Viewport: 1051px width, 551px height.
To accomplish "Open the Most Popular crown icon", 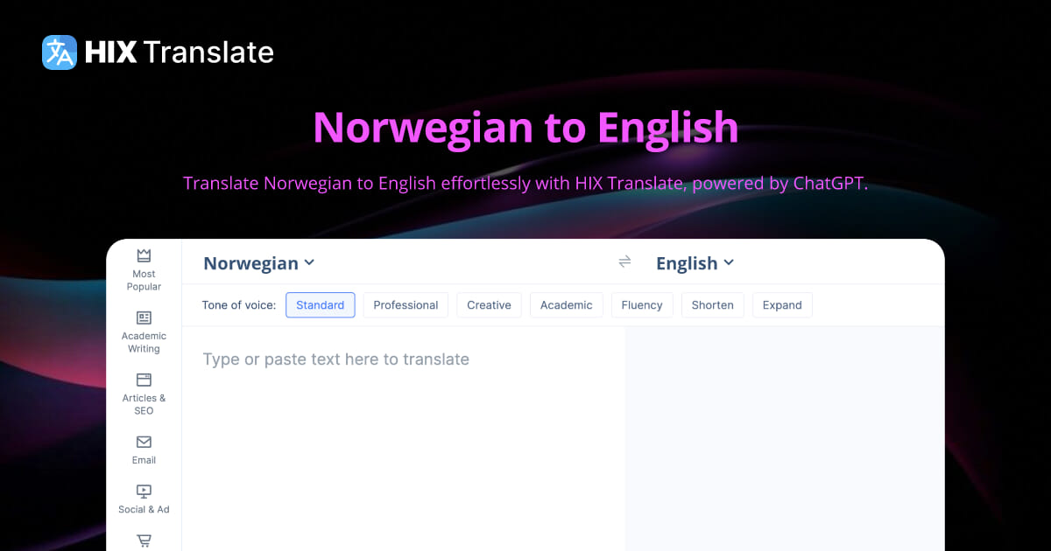I will click(144, 255).
